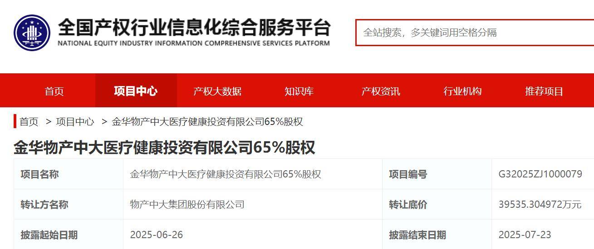Open the 推荐项目 navigation item

tap(544, 91)
